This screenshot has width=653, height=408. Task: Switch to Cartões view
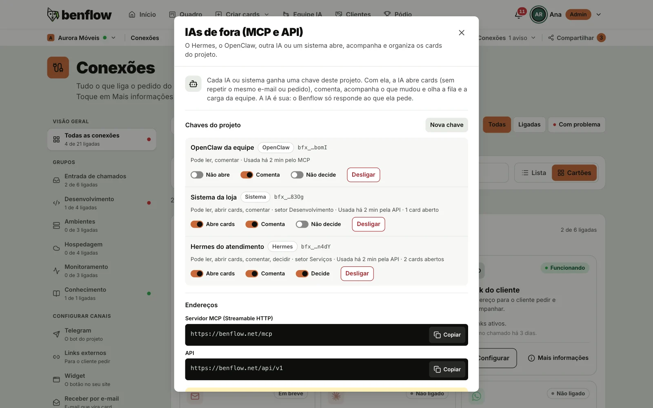click(x=574, y=173)
